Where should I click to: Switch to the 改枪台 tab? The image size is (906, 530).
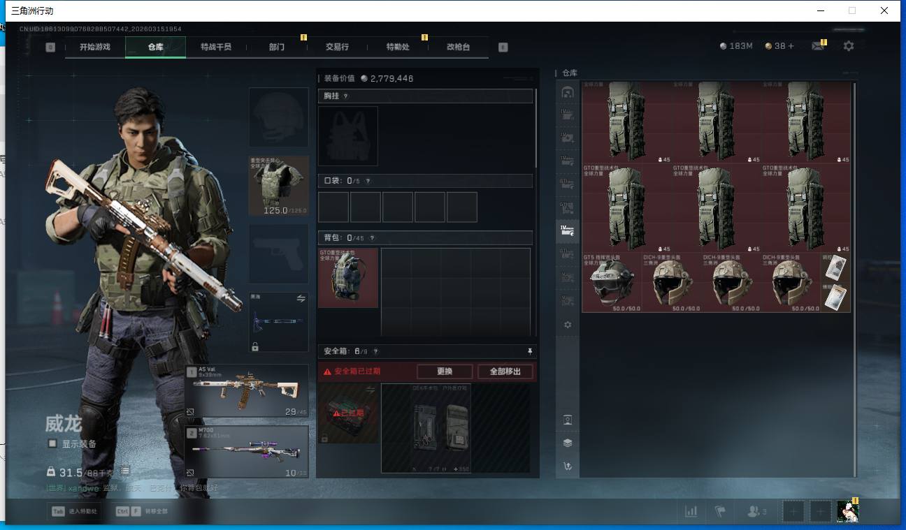pos(458,47)
